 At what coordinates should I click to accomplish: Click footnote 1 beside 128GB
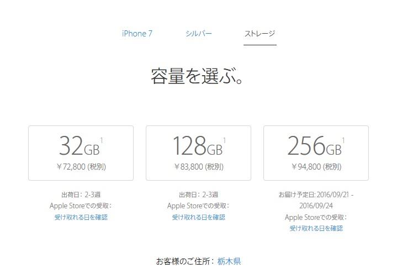(224, 140)
